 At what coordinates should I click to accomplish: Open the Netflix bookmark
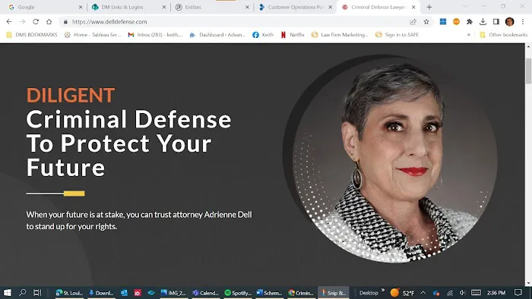pos(293,35)
